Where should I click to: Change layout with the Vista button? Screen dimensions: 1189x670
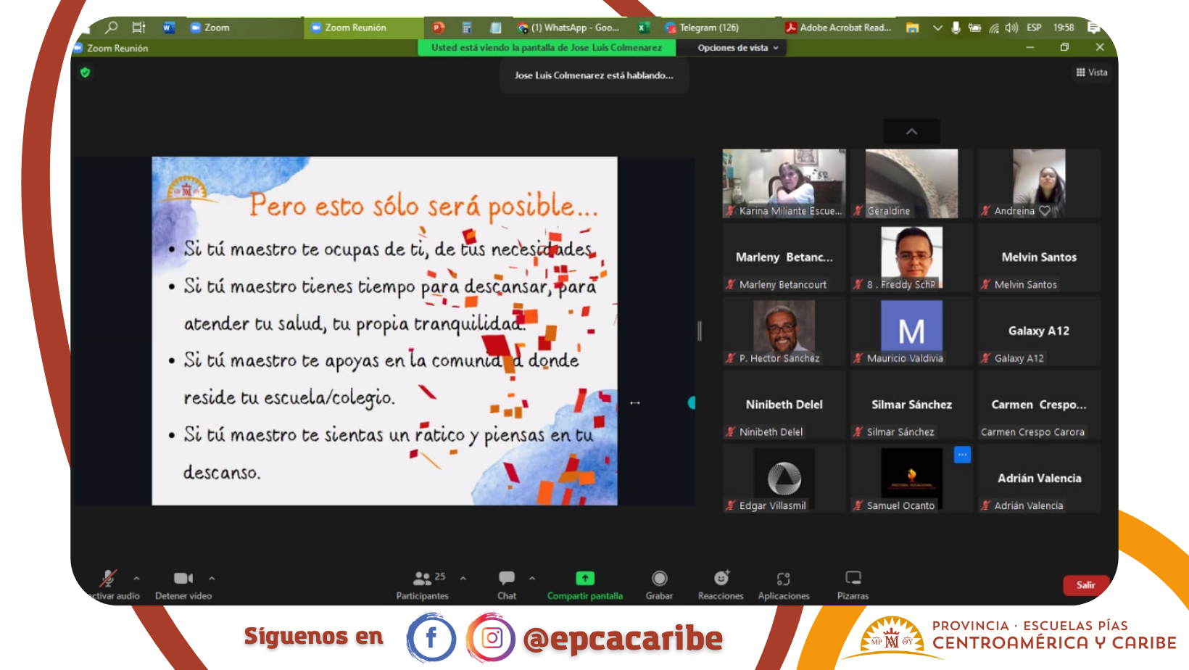click(x=1092, y=73)
